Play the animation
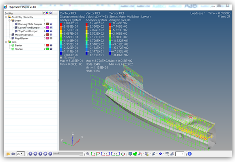The height and width of the screenshot is (162, 235). (x=40, y=154)
